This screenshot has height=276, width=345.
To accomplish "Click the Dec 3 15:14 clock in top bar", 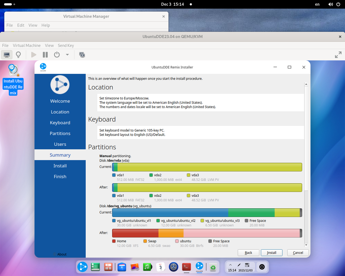I will [x=172, y=4].
